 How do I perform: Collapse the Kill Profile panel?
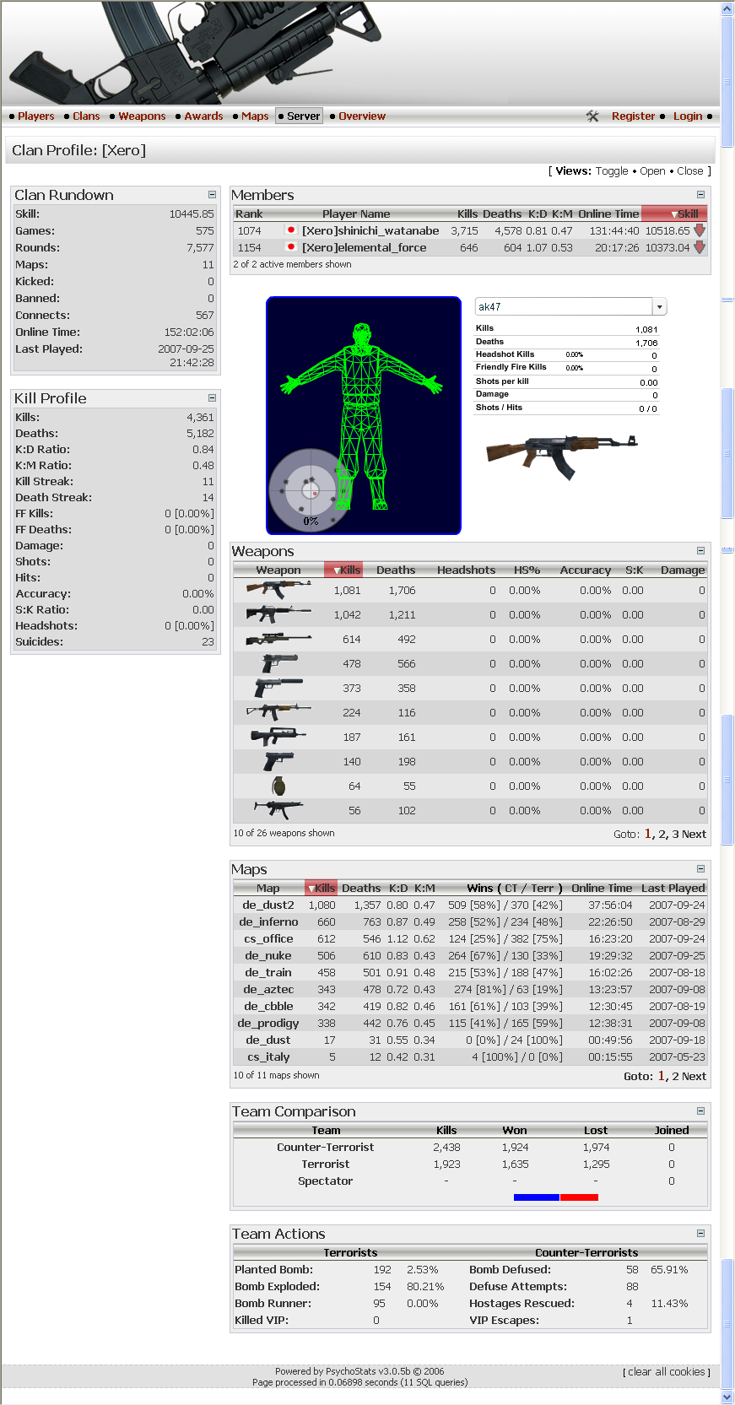pos(212,398)
